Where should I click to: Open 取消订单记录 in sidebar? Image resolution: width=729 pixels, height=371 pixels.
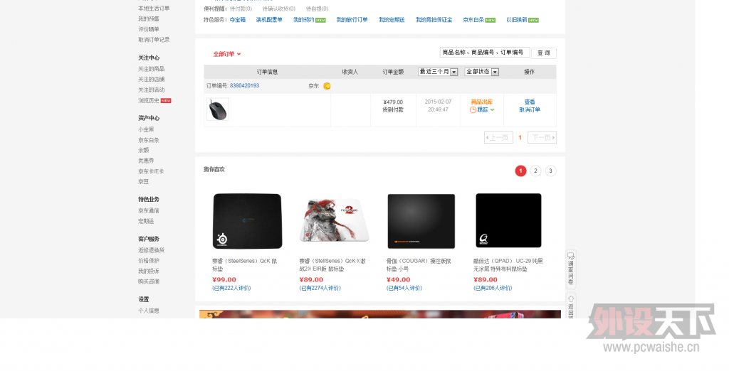[154, 40]
